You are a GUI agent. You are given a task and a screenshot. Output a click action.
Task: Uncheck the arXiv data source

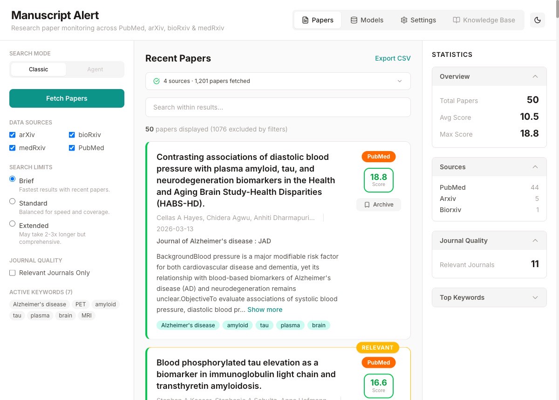coord(13,135)
